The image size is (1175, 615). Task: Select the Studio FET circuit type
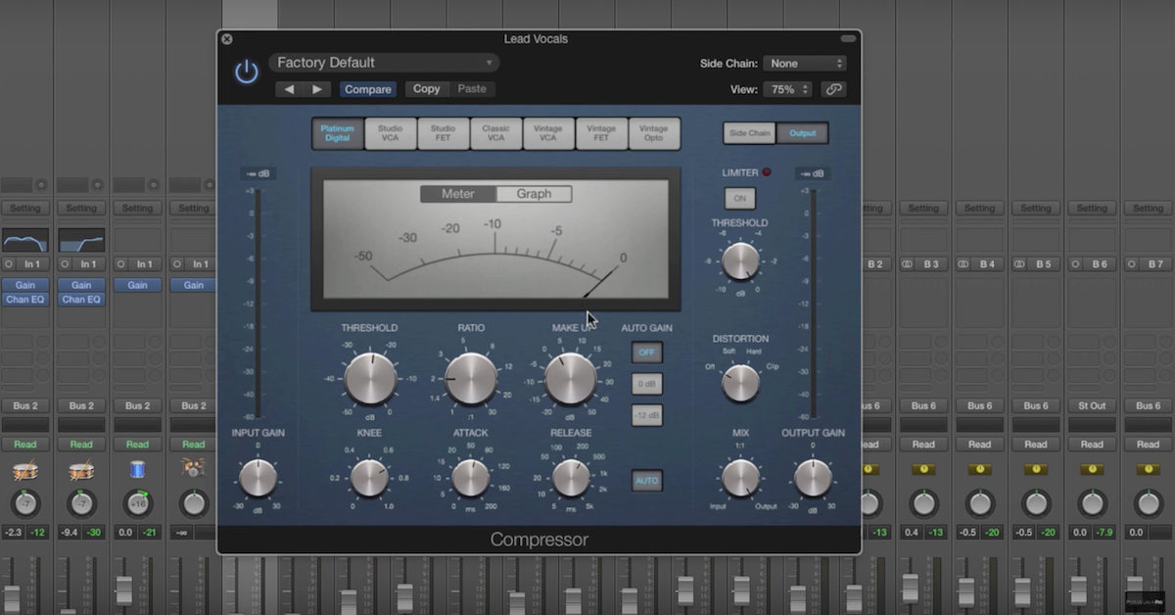(x=443, y=133)
